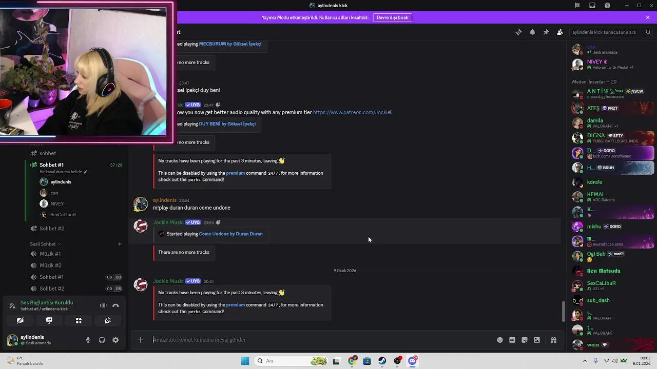Open the soundboard button
The width and height of the screenshot is (657, 369).
[108, 320]
